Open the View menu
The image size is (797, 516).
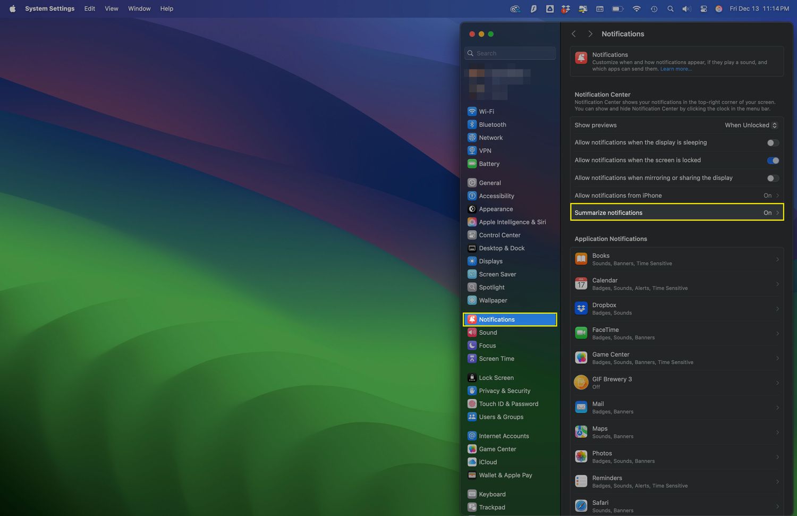(112, 9)
